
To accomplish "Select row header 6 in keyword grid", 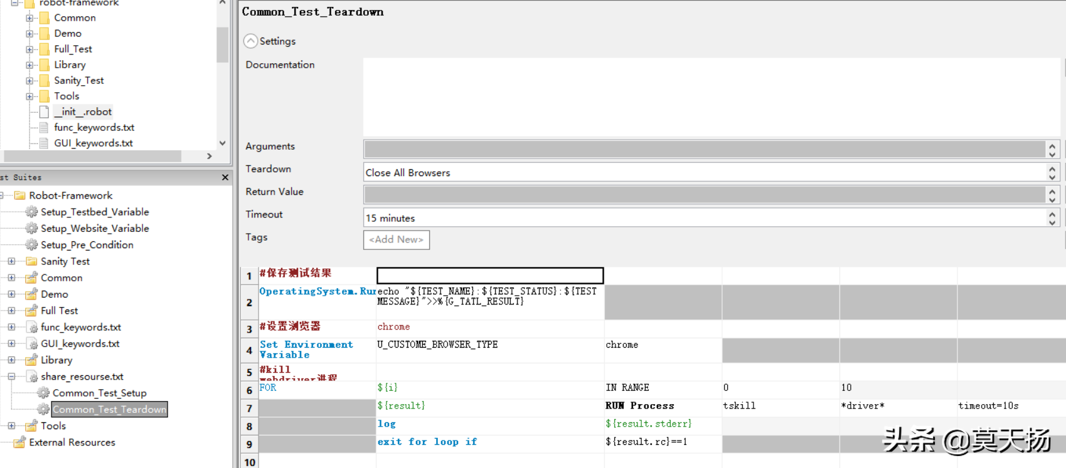I will (x=249, y=390).
